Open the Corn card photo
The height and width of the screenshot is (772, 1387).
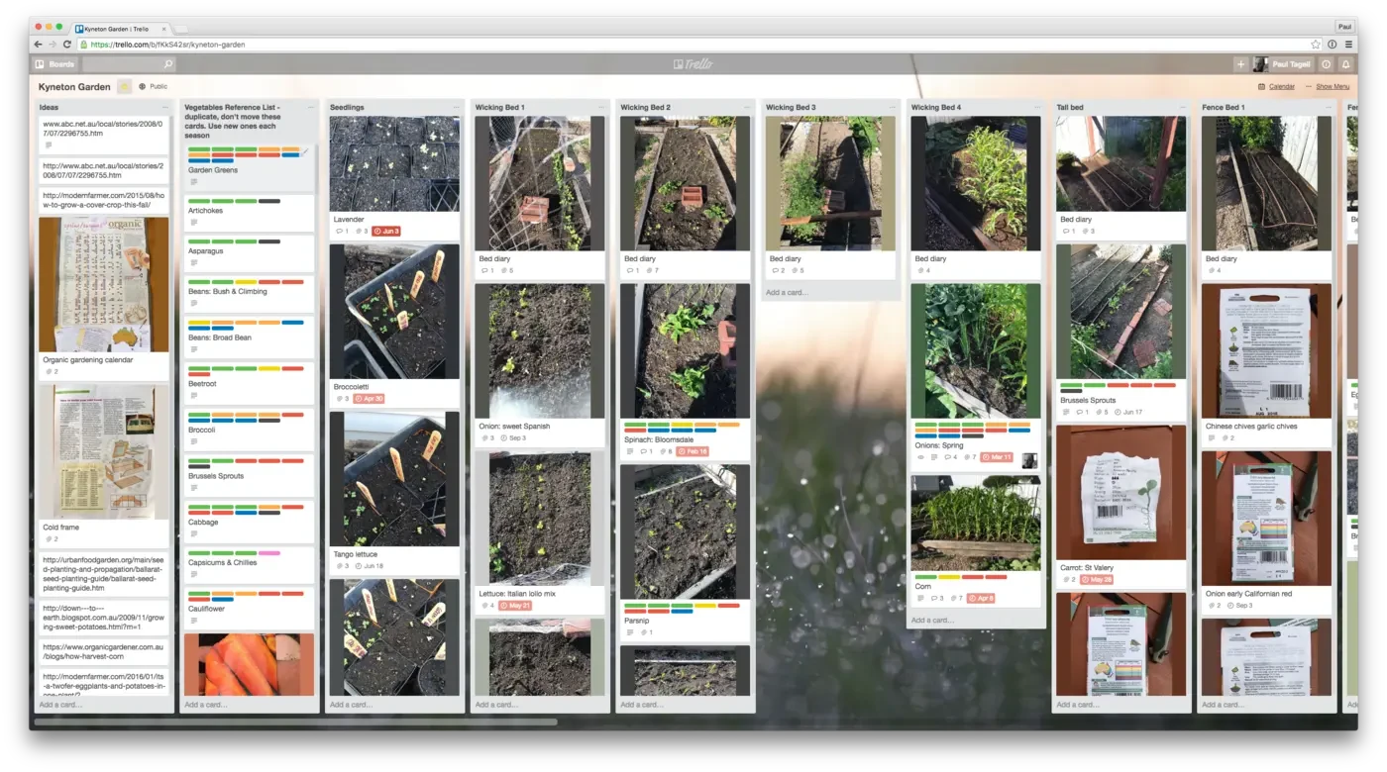[976, 523]
